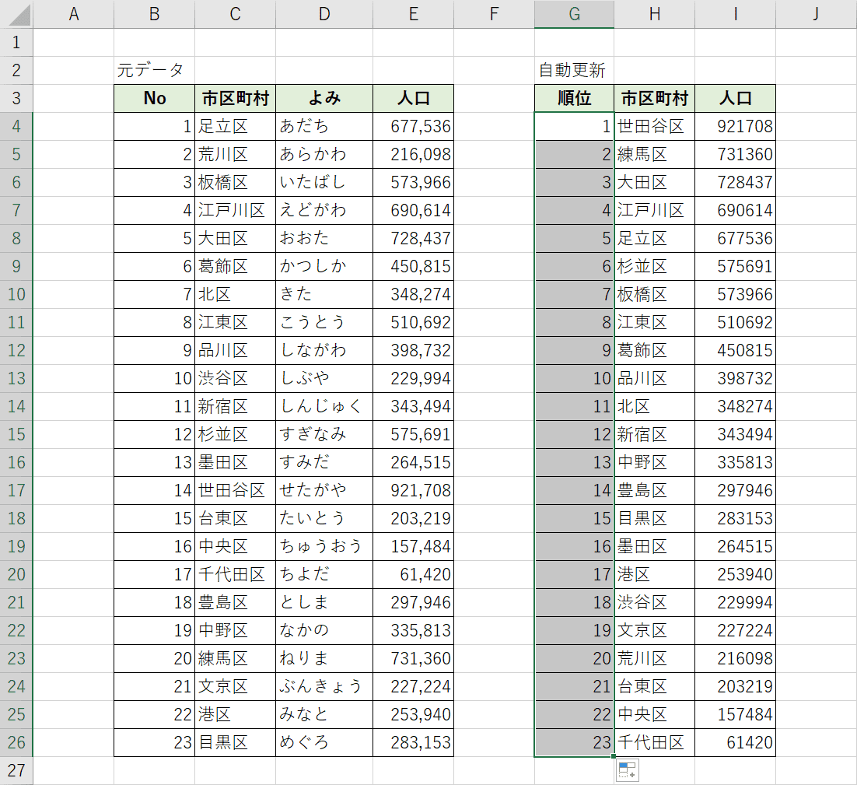Select the cell with 297946
This screenshot has height=785, width=857.
(735, 490)
